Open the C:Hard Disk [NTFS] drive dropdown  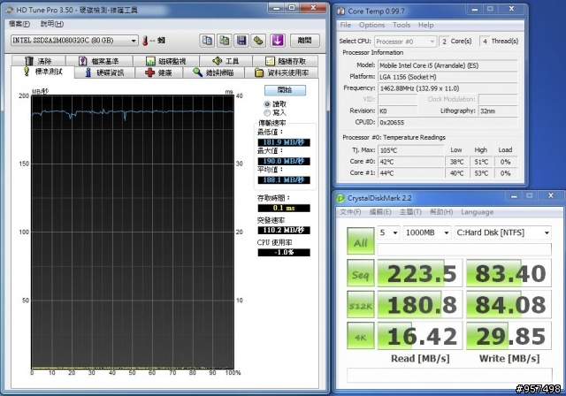(x=503, y=232)
